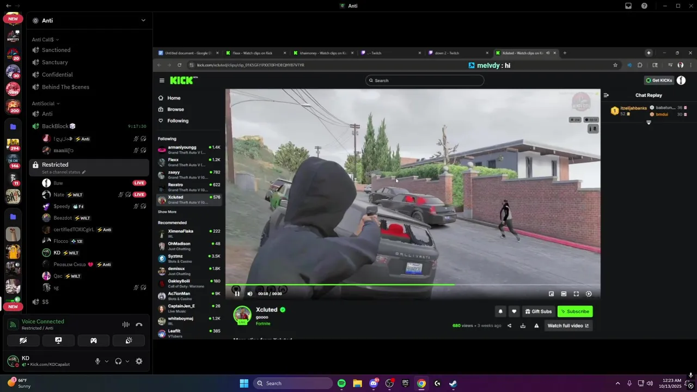Click the Gift Subs button
Screen dimensions: 697x392
tap(538, 311)
